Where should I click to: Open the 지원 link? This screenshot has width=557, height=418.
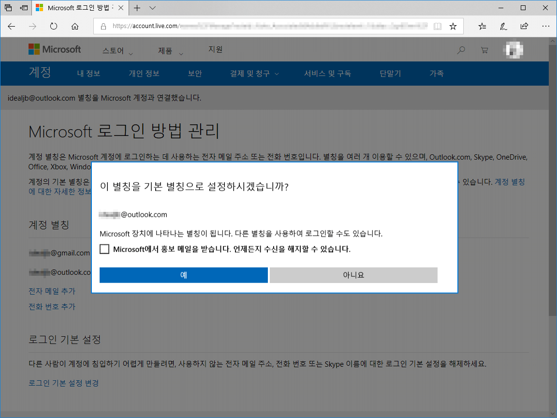[x=215, y=49]
